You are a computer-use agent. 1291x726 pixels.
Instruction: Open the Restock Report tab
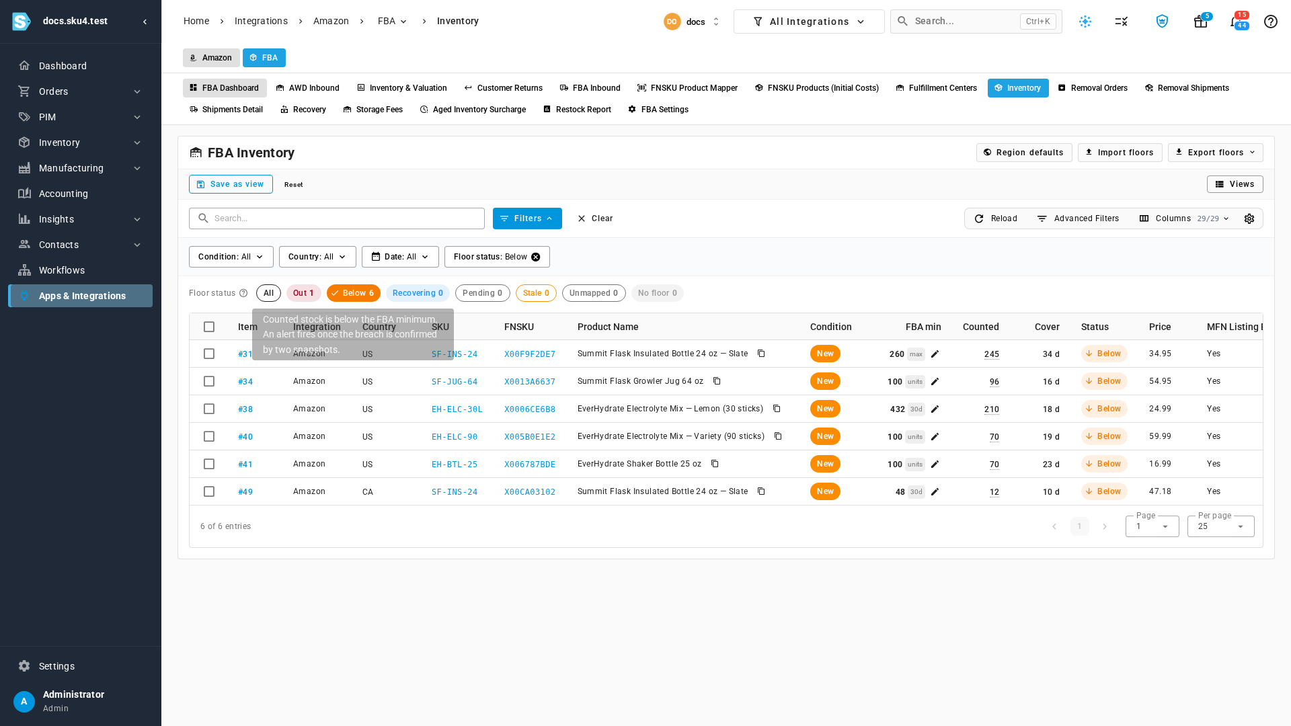tap(577, 110)
